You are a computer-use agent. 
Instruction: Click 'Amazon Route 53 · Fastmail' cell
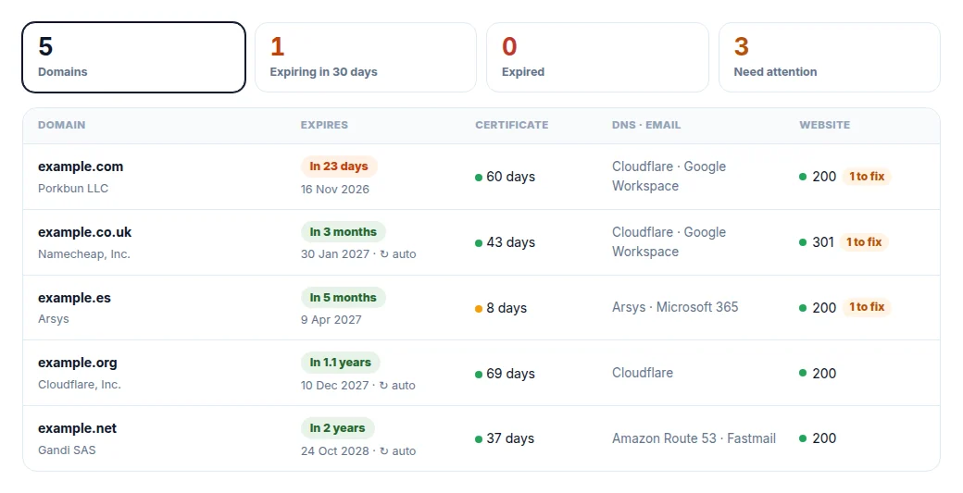(x=694, y=438)
